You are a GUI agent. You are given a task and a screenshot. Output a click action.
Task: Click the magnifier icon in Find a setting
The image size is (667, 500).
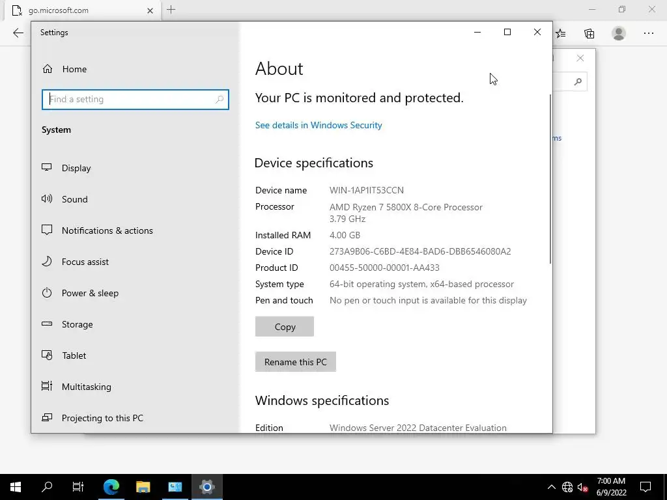(x=220, y=100)
